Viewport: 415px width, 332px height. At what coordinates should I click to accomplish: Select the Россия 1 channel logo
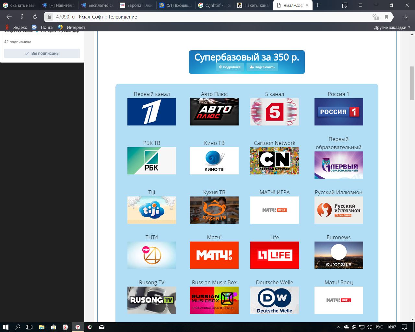339,112
